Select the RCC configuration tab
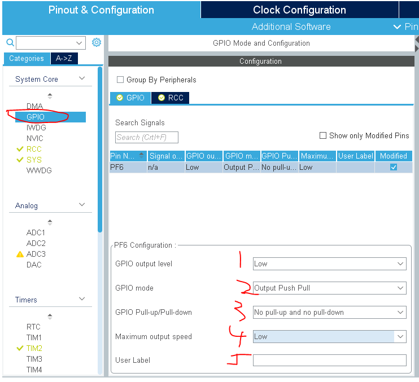Image resolution: width=419 pixels, height=382 pixels. [170, 98]
